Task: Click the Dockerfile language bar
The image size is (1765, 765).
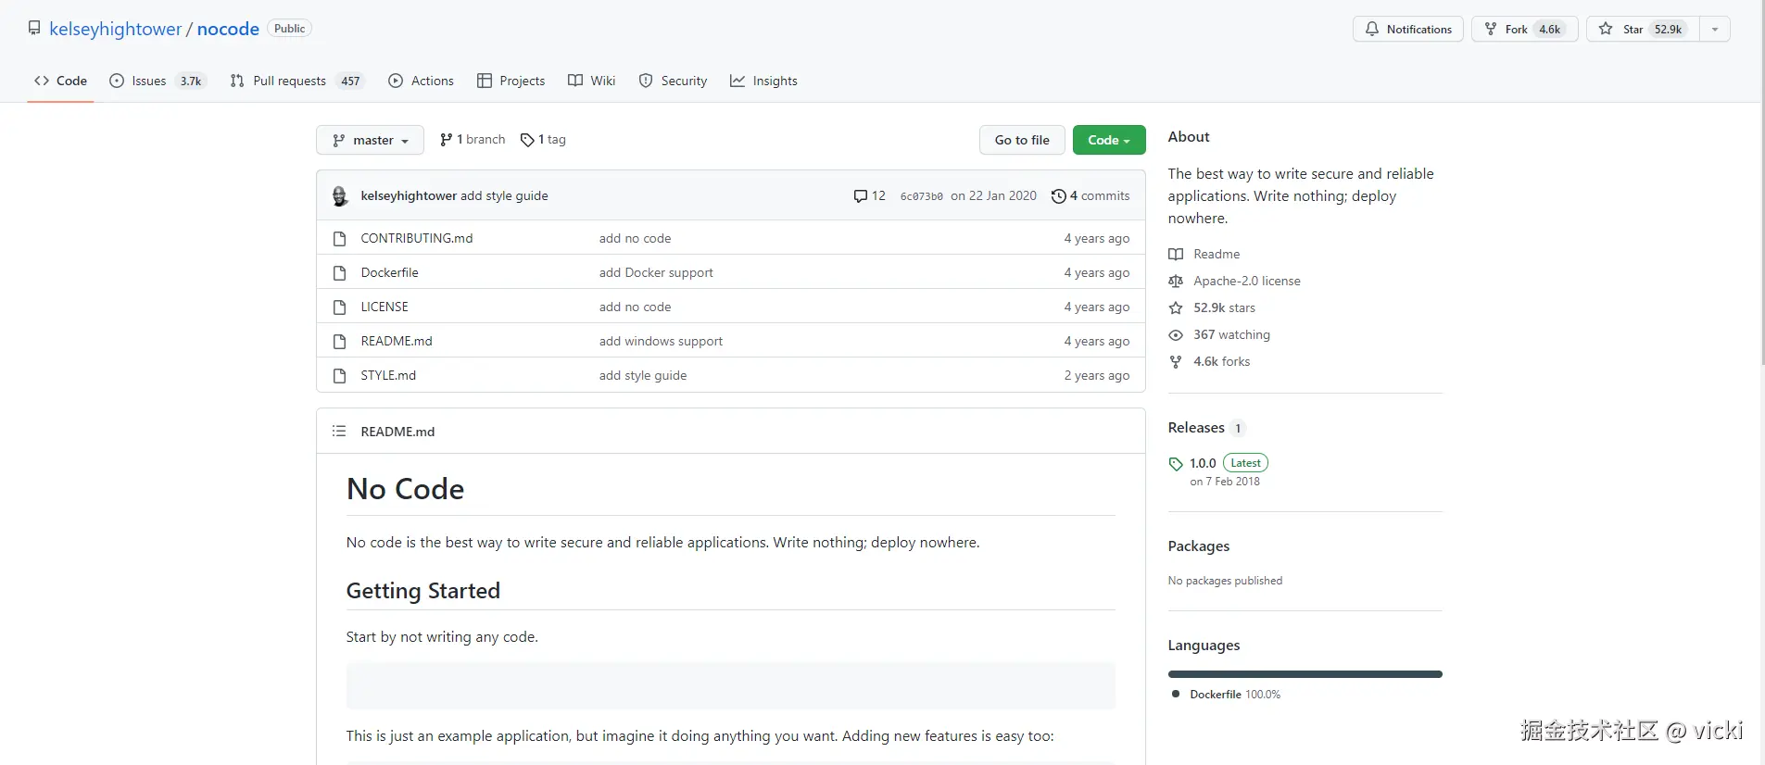Action: 1305,674
